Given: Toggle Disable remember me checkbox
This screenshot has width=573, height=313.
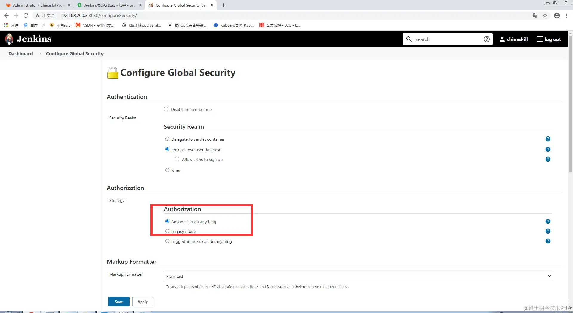Looking at the screenshot, I should click(166, 109).
